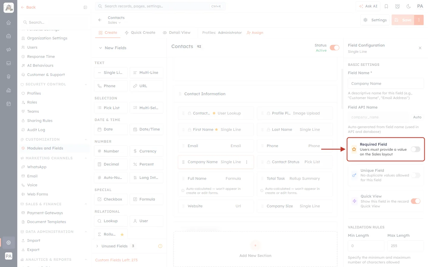Click the Assign profiles link
This screenshot has width=428, height=267.
click(255, 33)
